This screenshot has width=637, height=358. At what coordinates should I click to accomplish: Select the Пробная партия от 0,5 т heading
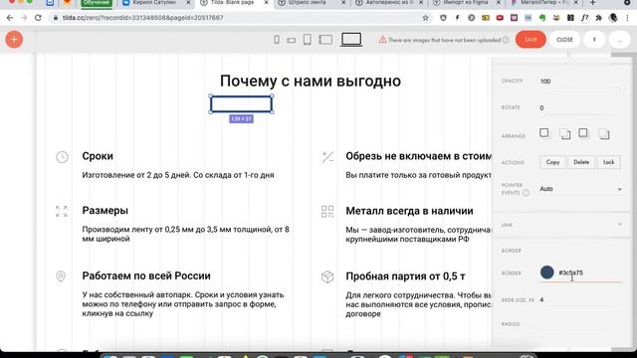405,276
